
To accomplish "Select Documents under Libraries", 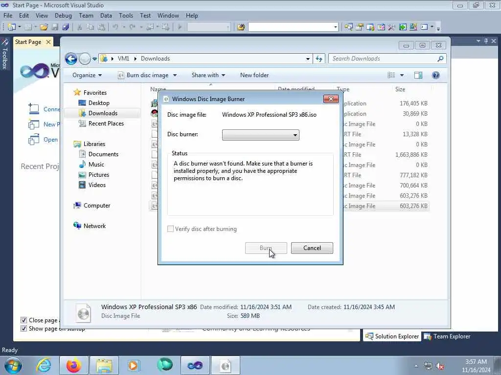I will (103, 154).
